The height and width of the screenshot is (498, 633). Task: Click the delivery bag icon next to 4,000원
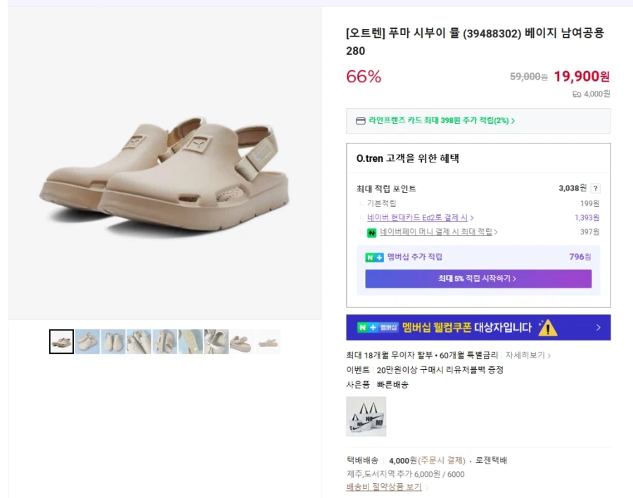pos(577,95)
